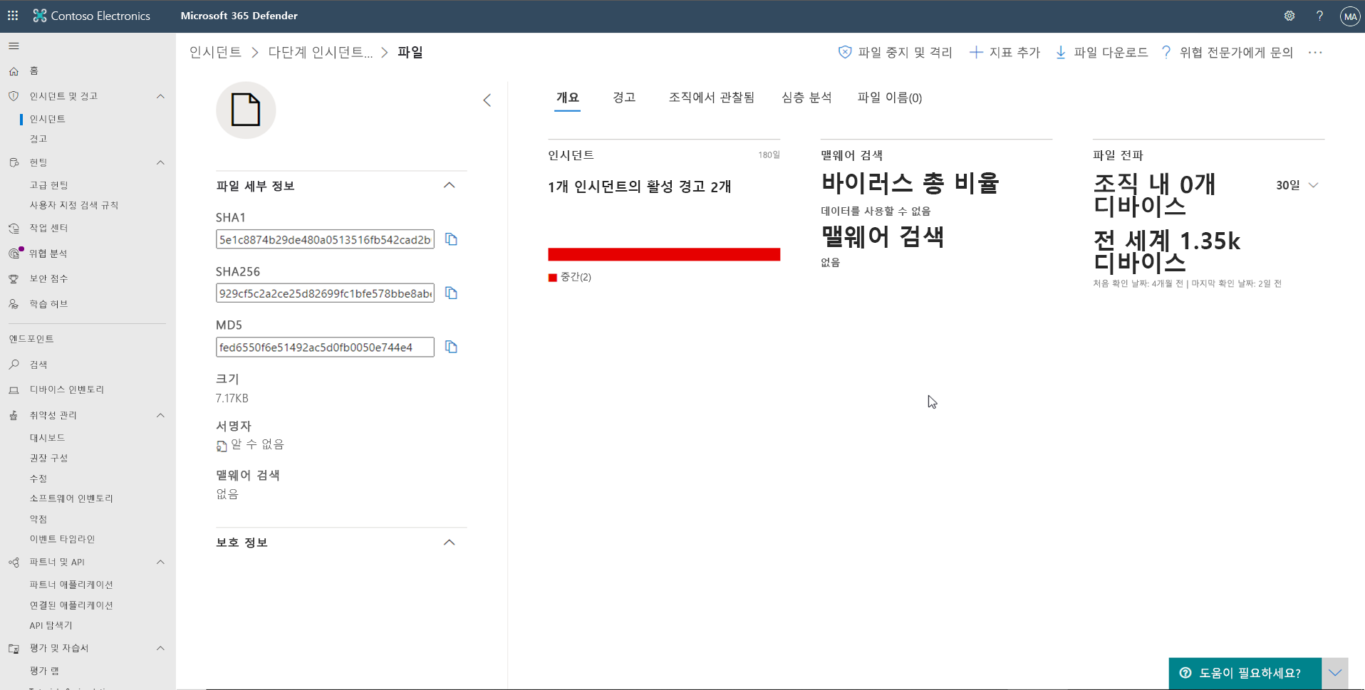This screenshot has width=1365, height=690.
Task: Click 파일 다운로드 action
Action: (1101, 52)
